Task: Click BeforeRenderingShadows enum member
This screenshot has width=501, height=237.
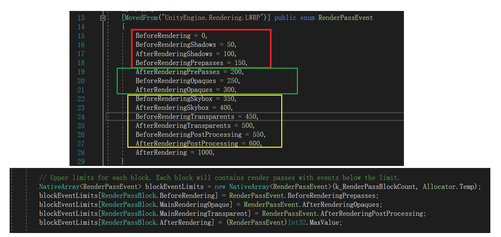Action: tap(176, 45)
